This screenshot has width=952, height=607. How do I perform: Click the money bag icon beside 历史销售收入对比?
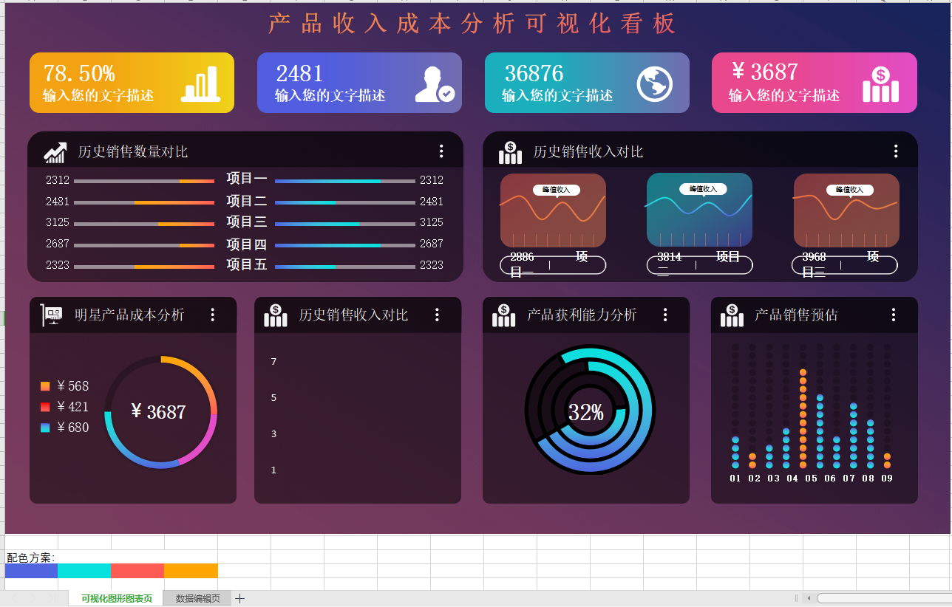pyautogui.click(x=510, y=151)
